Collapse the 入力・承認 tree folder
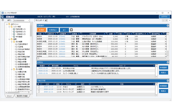Image resolution: width=172 pixels, height=112 pixels. point(9,27)
